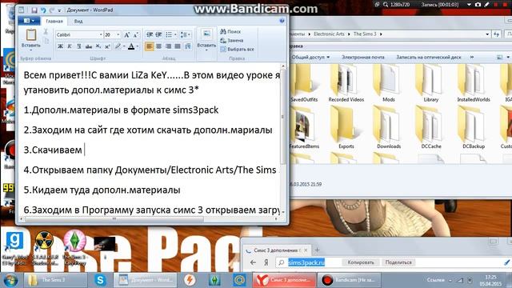
Task: Apply text highlight color marker
Action: click(118, 46)
